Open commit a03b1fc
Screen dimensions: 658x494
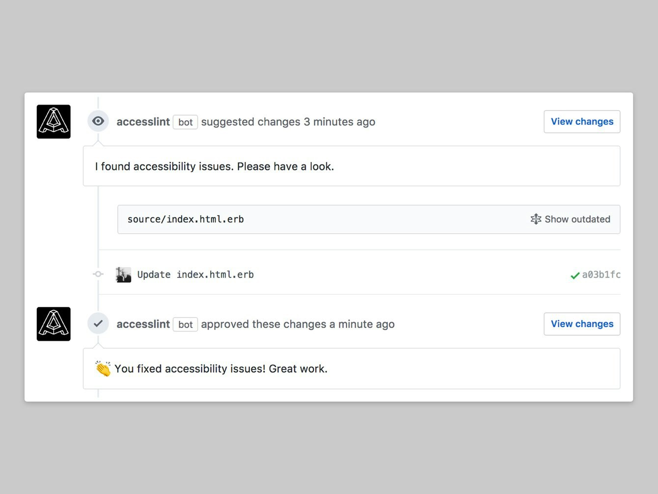coord(601,274)
